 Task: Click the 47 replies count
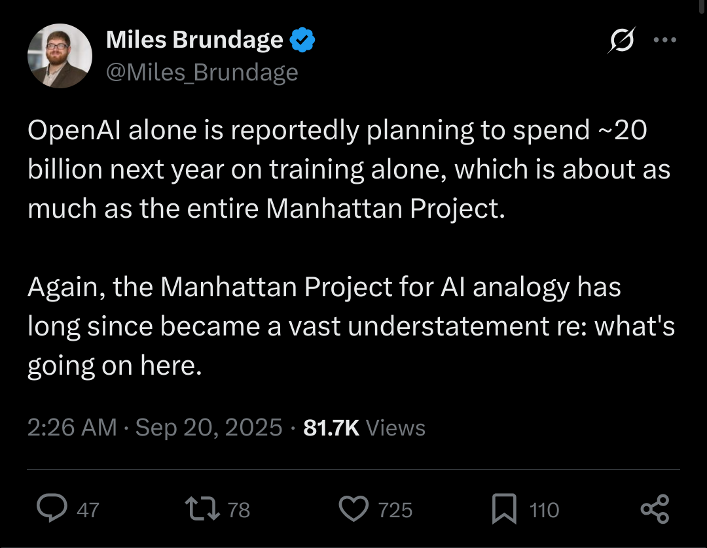[88, 510]
